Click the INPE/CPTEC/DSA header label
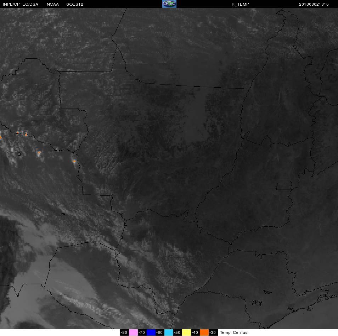The height and width of the screenshot is (336, 338). (21, 4)
